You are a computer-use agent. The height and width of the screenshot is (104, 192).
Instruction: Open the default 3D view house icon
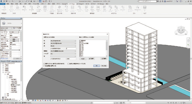pyautogui.click(x=34, y=1)
